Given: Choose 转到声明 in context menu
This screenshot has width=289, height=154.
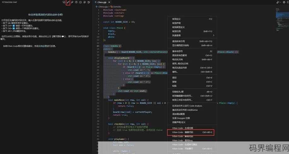Looking at the screenshot, I should coord(192,23).
